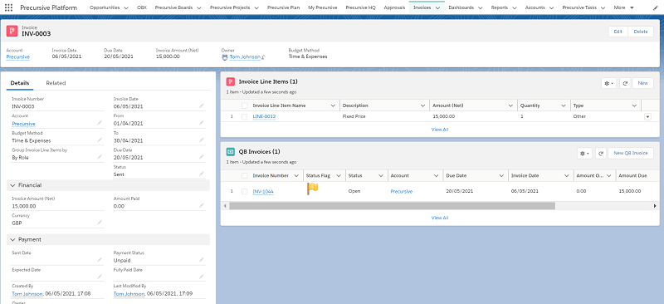Screen dimensions: 664x304
Task: Open row actions dropdown for LINE-0012
Action: [x=647, y=116]
